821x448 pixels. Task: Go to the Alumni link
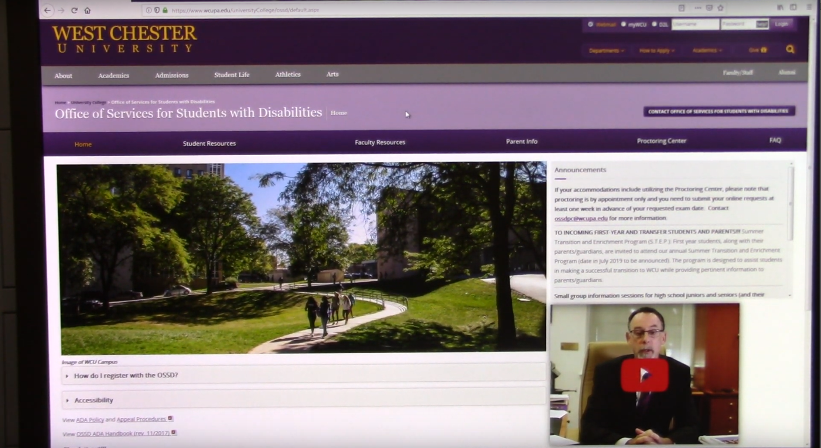point(787,72)
